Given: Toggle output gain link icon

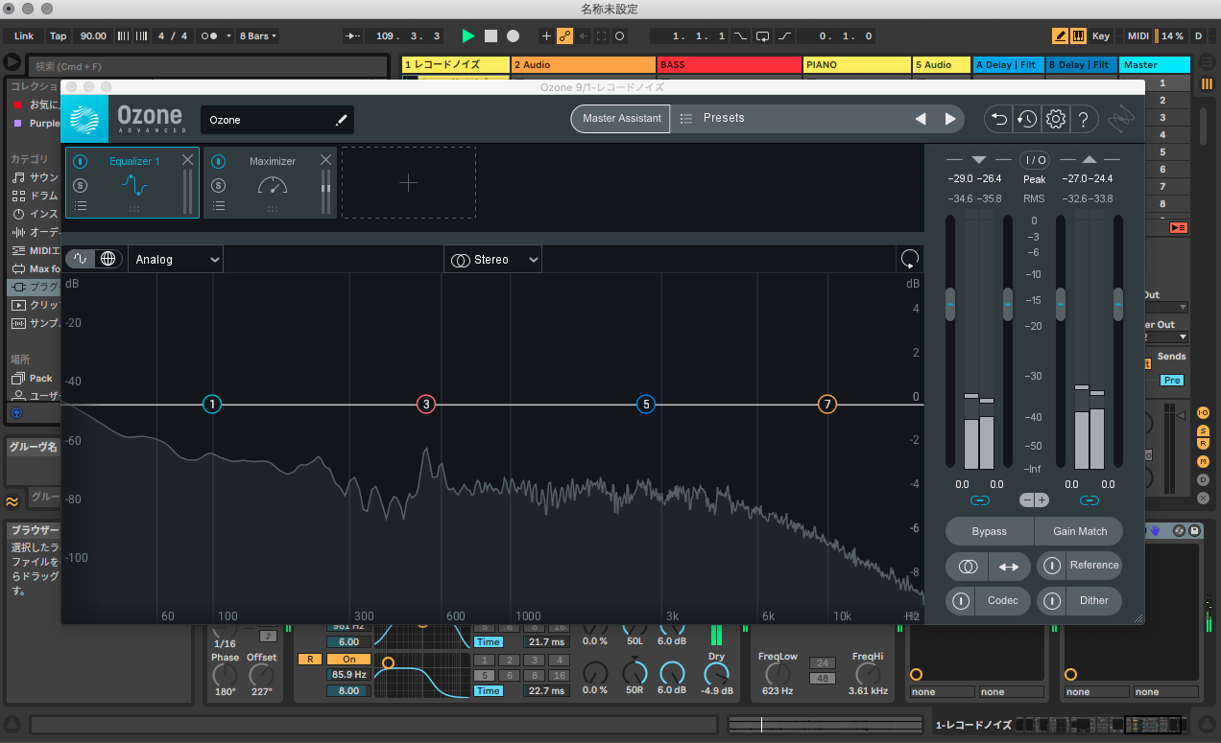Looking at the screenshot, I should coord(1089,500).
